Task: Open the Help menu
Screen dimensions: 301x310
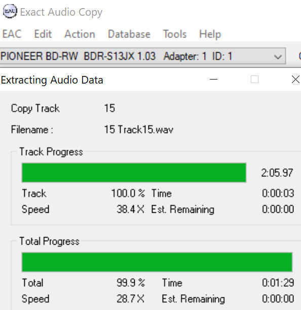Action: tap(210, 34)
